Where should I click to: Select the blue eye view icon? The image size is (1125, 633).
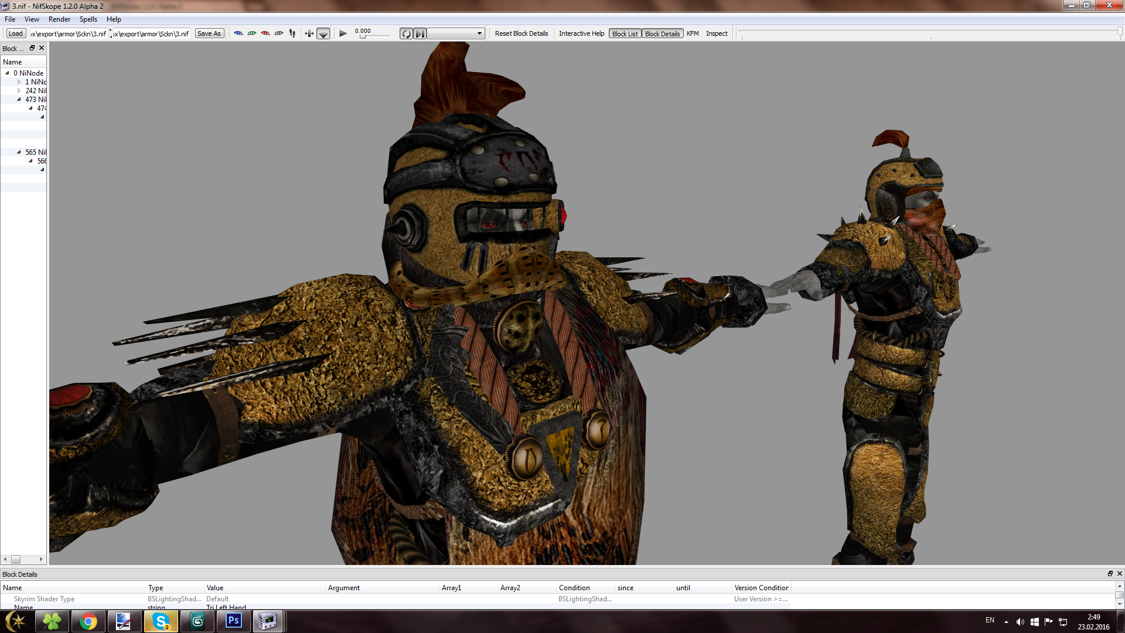238,33
